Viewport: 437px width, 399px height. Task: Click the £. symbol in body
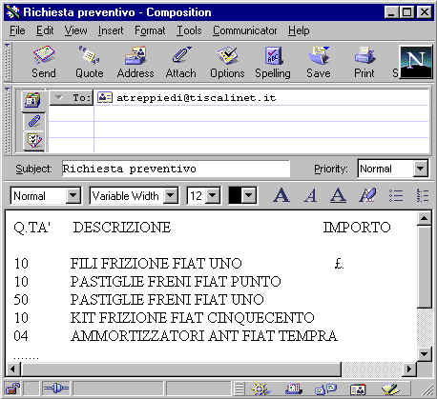tap(339, 264)
